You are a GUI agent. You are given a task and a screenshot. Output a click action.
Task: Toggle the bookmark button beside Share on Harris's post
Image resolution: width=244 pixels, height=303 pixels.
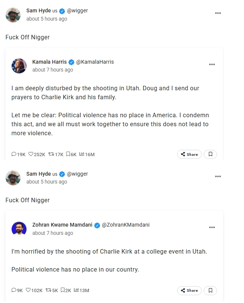click(210, 154)
